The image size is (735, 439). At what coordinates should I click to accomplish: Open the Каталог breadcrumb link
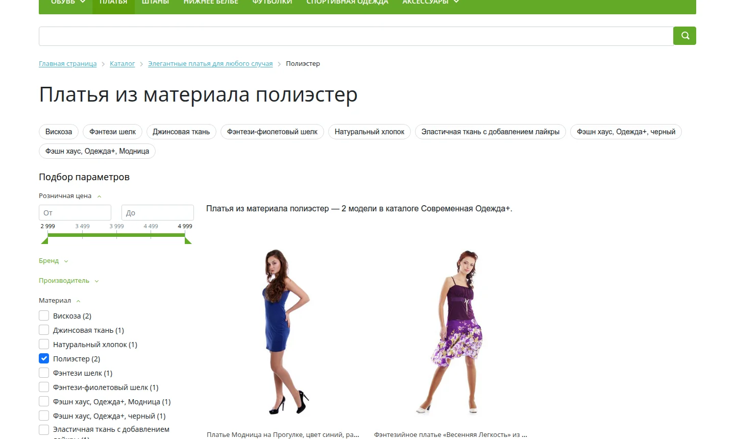[122, 64]
